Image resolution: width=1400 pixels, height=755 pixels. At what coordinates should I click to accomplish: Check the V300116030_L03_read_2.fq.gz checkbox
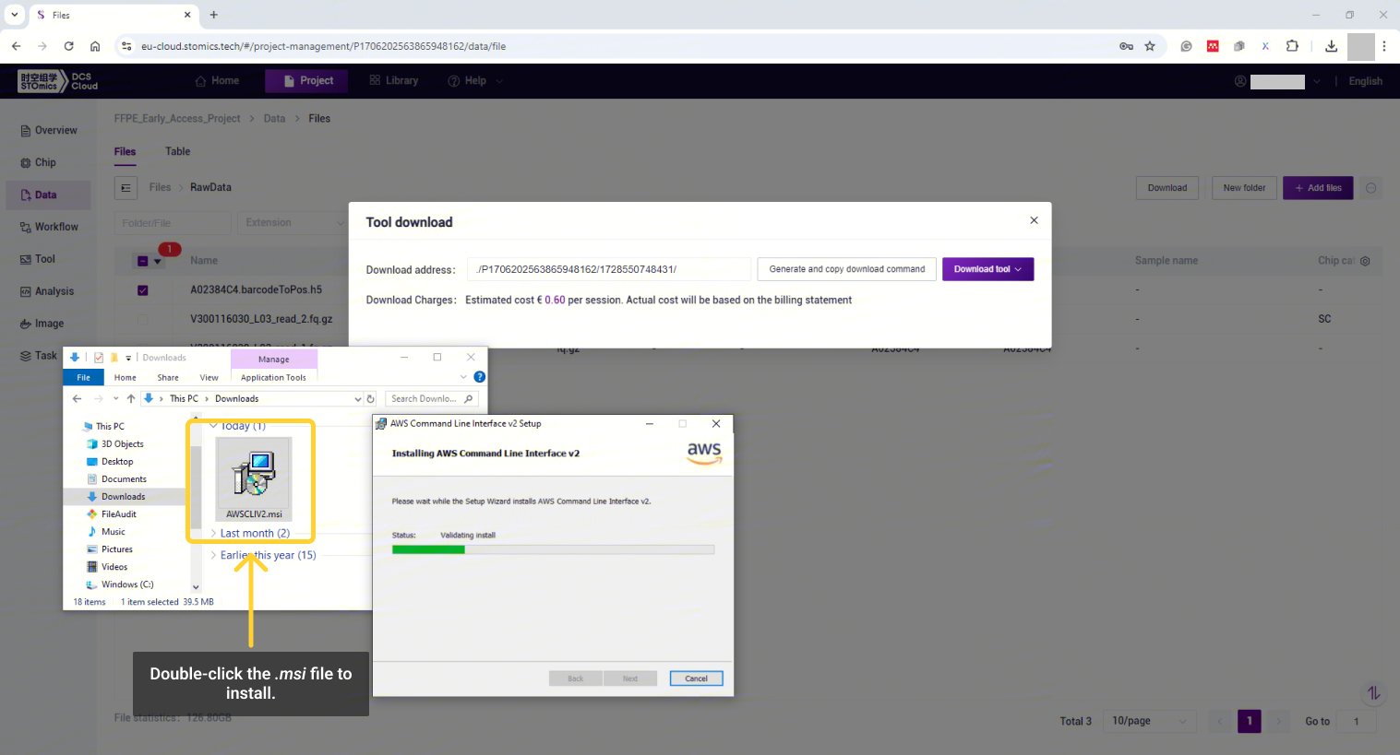click(x=143, y=320)
